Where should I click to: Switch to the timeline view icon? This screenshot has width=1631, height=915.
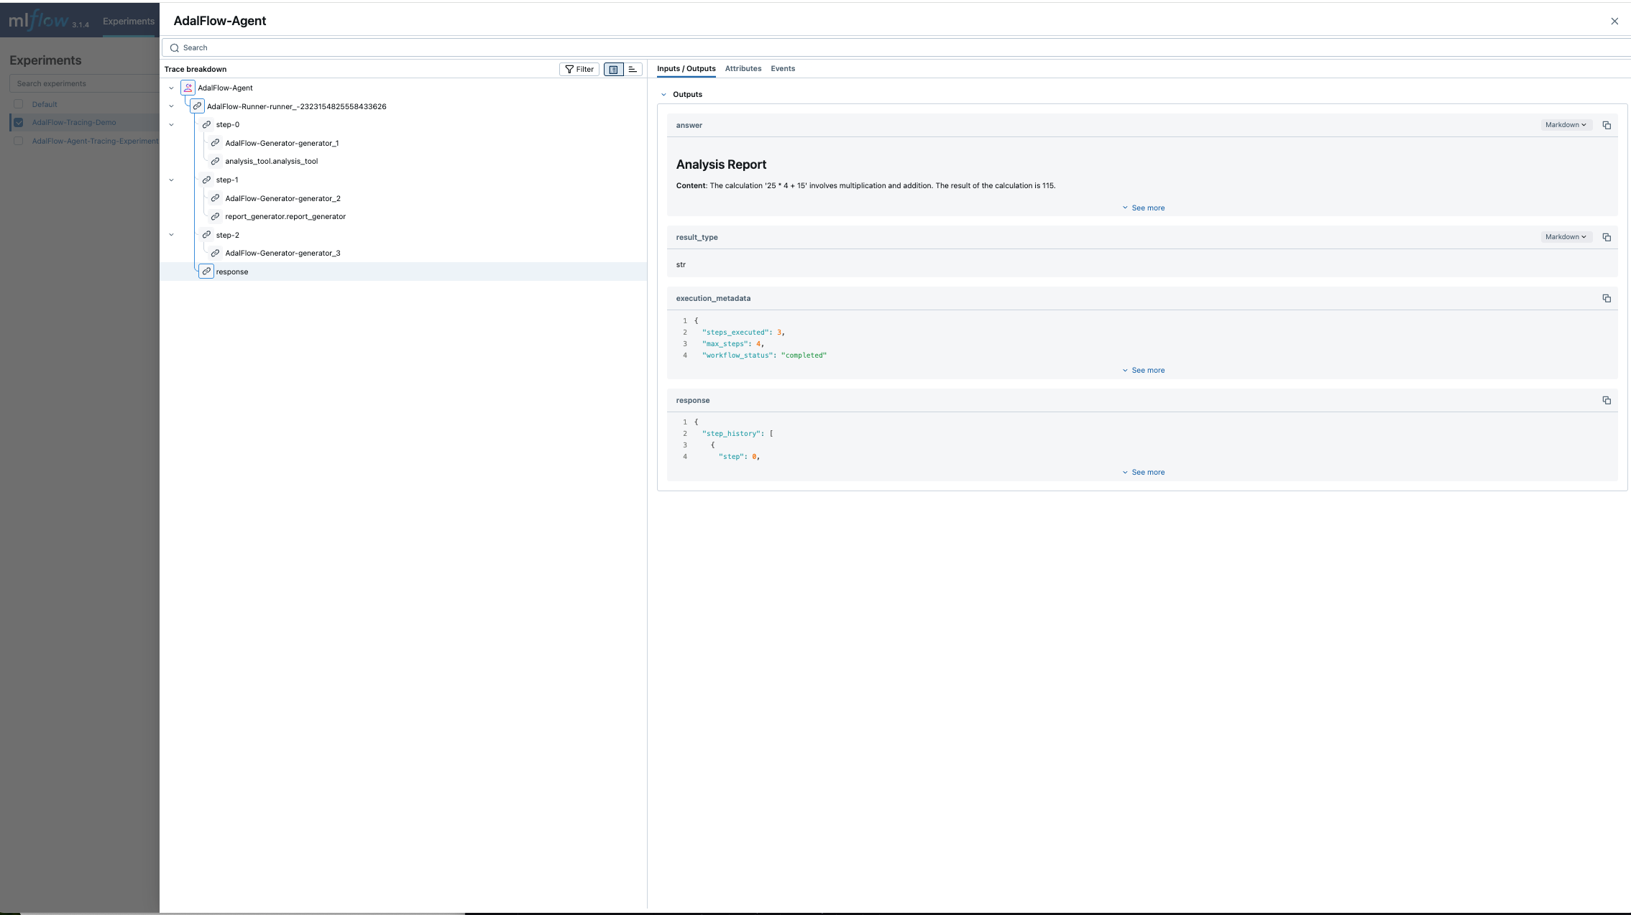click(633, 69)
